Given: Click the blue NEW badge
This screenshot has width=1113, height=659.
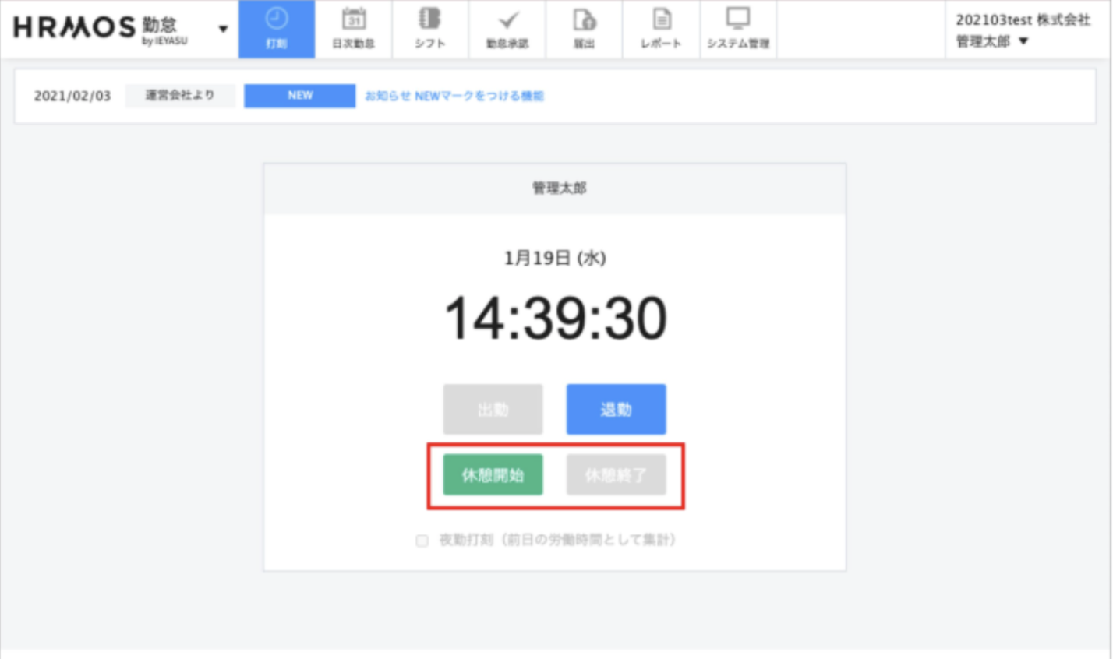Looking at the screenshot, I should (x=299, y=96).
